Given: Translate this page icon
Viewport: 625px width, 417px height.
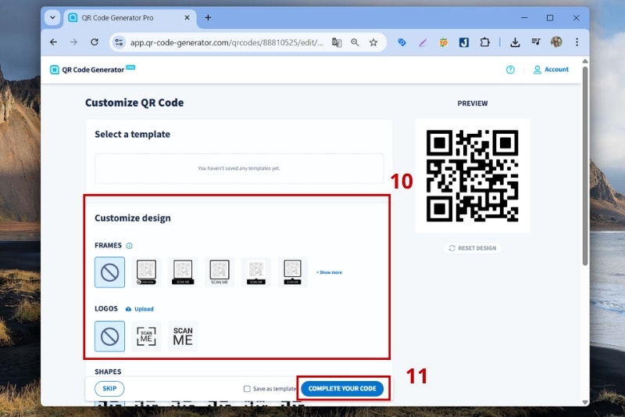Looking at the screenshot, I should pos(337,42).
